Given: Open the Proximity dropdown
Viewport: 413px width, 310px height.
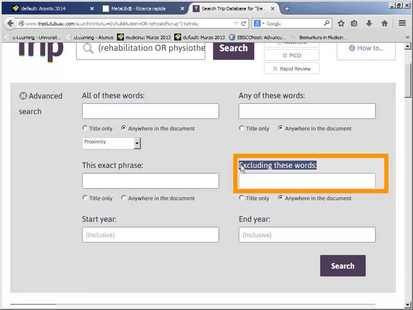Looking at the screenshot, I should [111, 143].
